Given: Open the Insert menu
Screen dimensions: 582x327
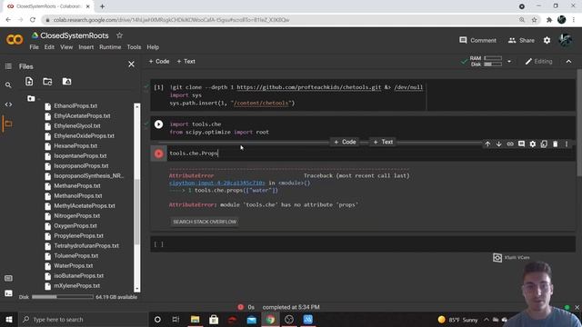Looking at the screenshot, I should (86, 47).
